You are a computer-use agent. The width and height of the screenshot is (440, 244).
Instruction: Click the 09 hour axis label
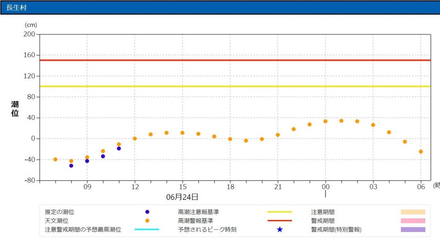coord(87,187)
